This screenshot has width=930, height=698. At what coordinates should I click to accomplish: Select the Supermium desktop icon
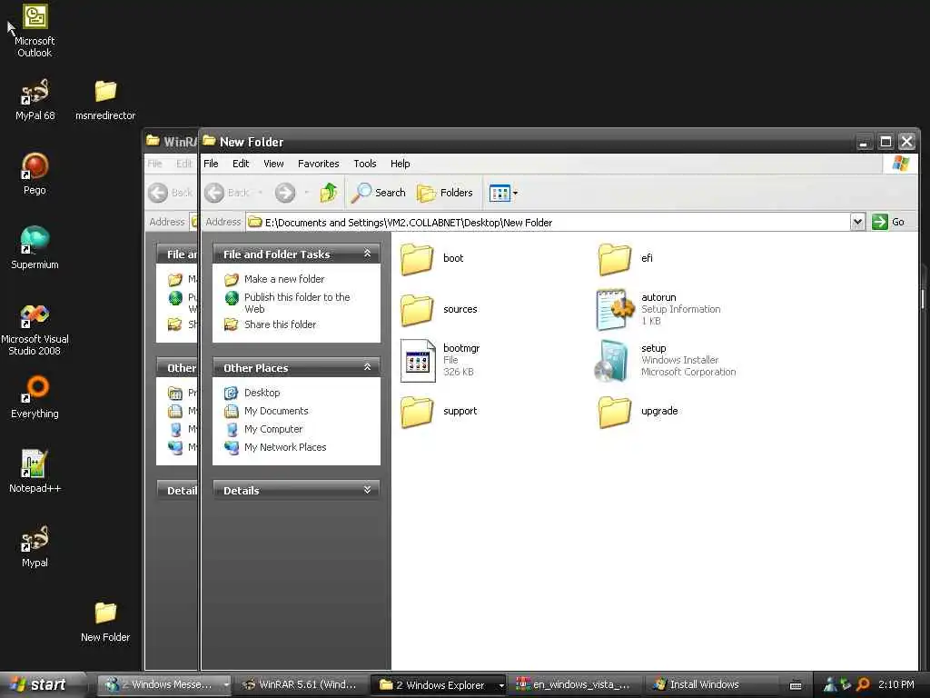pyautogui.click(x=35, y=248)
